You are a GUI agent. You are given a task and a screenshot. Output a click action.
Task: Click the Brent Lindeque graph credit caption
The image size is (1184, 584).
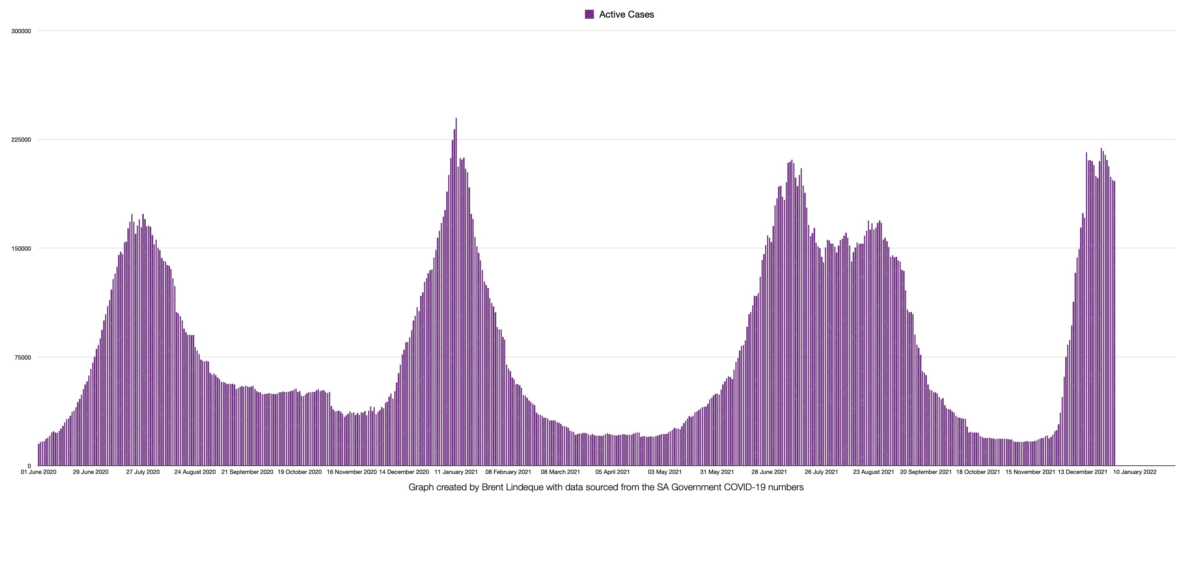(606, 487)
